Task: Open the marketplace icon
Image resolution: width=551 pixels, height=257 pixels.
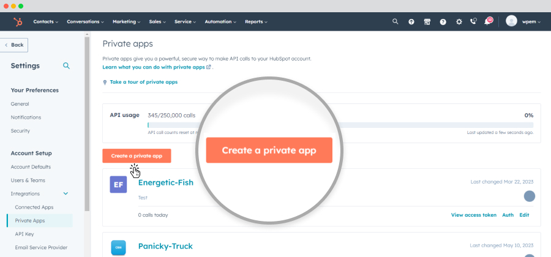Action: pos(427,22)
